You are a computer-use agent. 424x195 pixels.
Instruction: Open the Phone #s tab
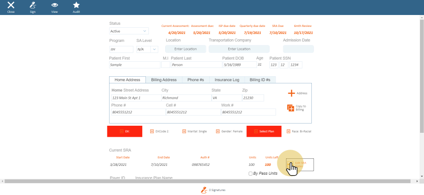pyautogui.click(x=195, y=80)
